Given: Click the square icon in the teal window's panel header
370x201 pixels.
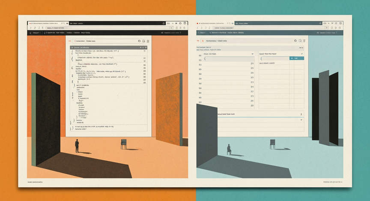Looking at the screenshot, I should tap(300, 41).
